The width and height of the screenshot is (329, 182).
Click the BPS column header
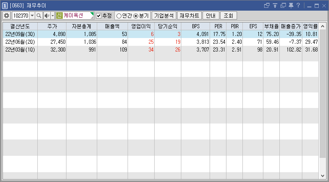(196, 26)
